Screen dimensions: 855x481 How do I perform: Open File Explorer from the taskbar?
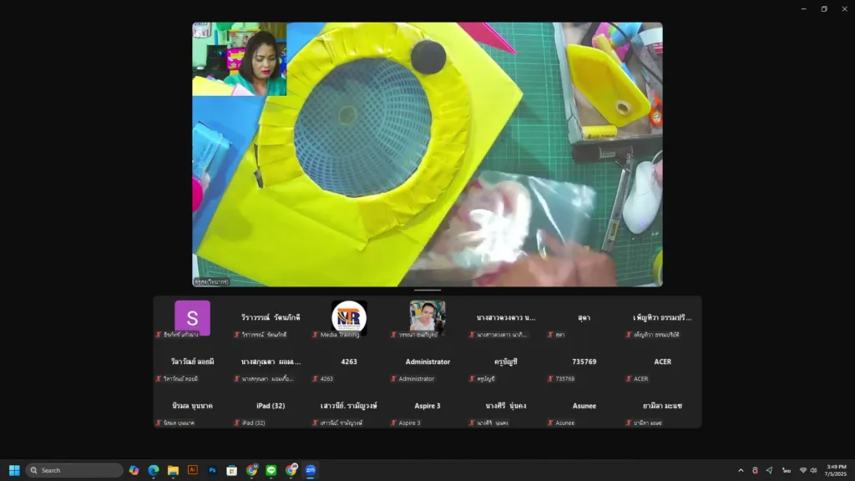[173, 470]
